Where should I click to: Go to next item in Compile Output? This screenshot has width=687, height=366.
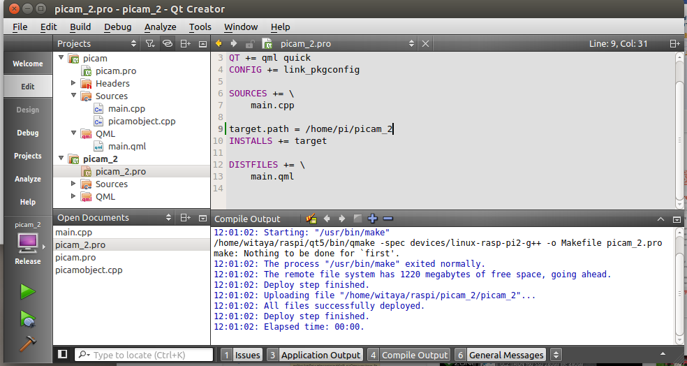(x=341, y=219)
